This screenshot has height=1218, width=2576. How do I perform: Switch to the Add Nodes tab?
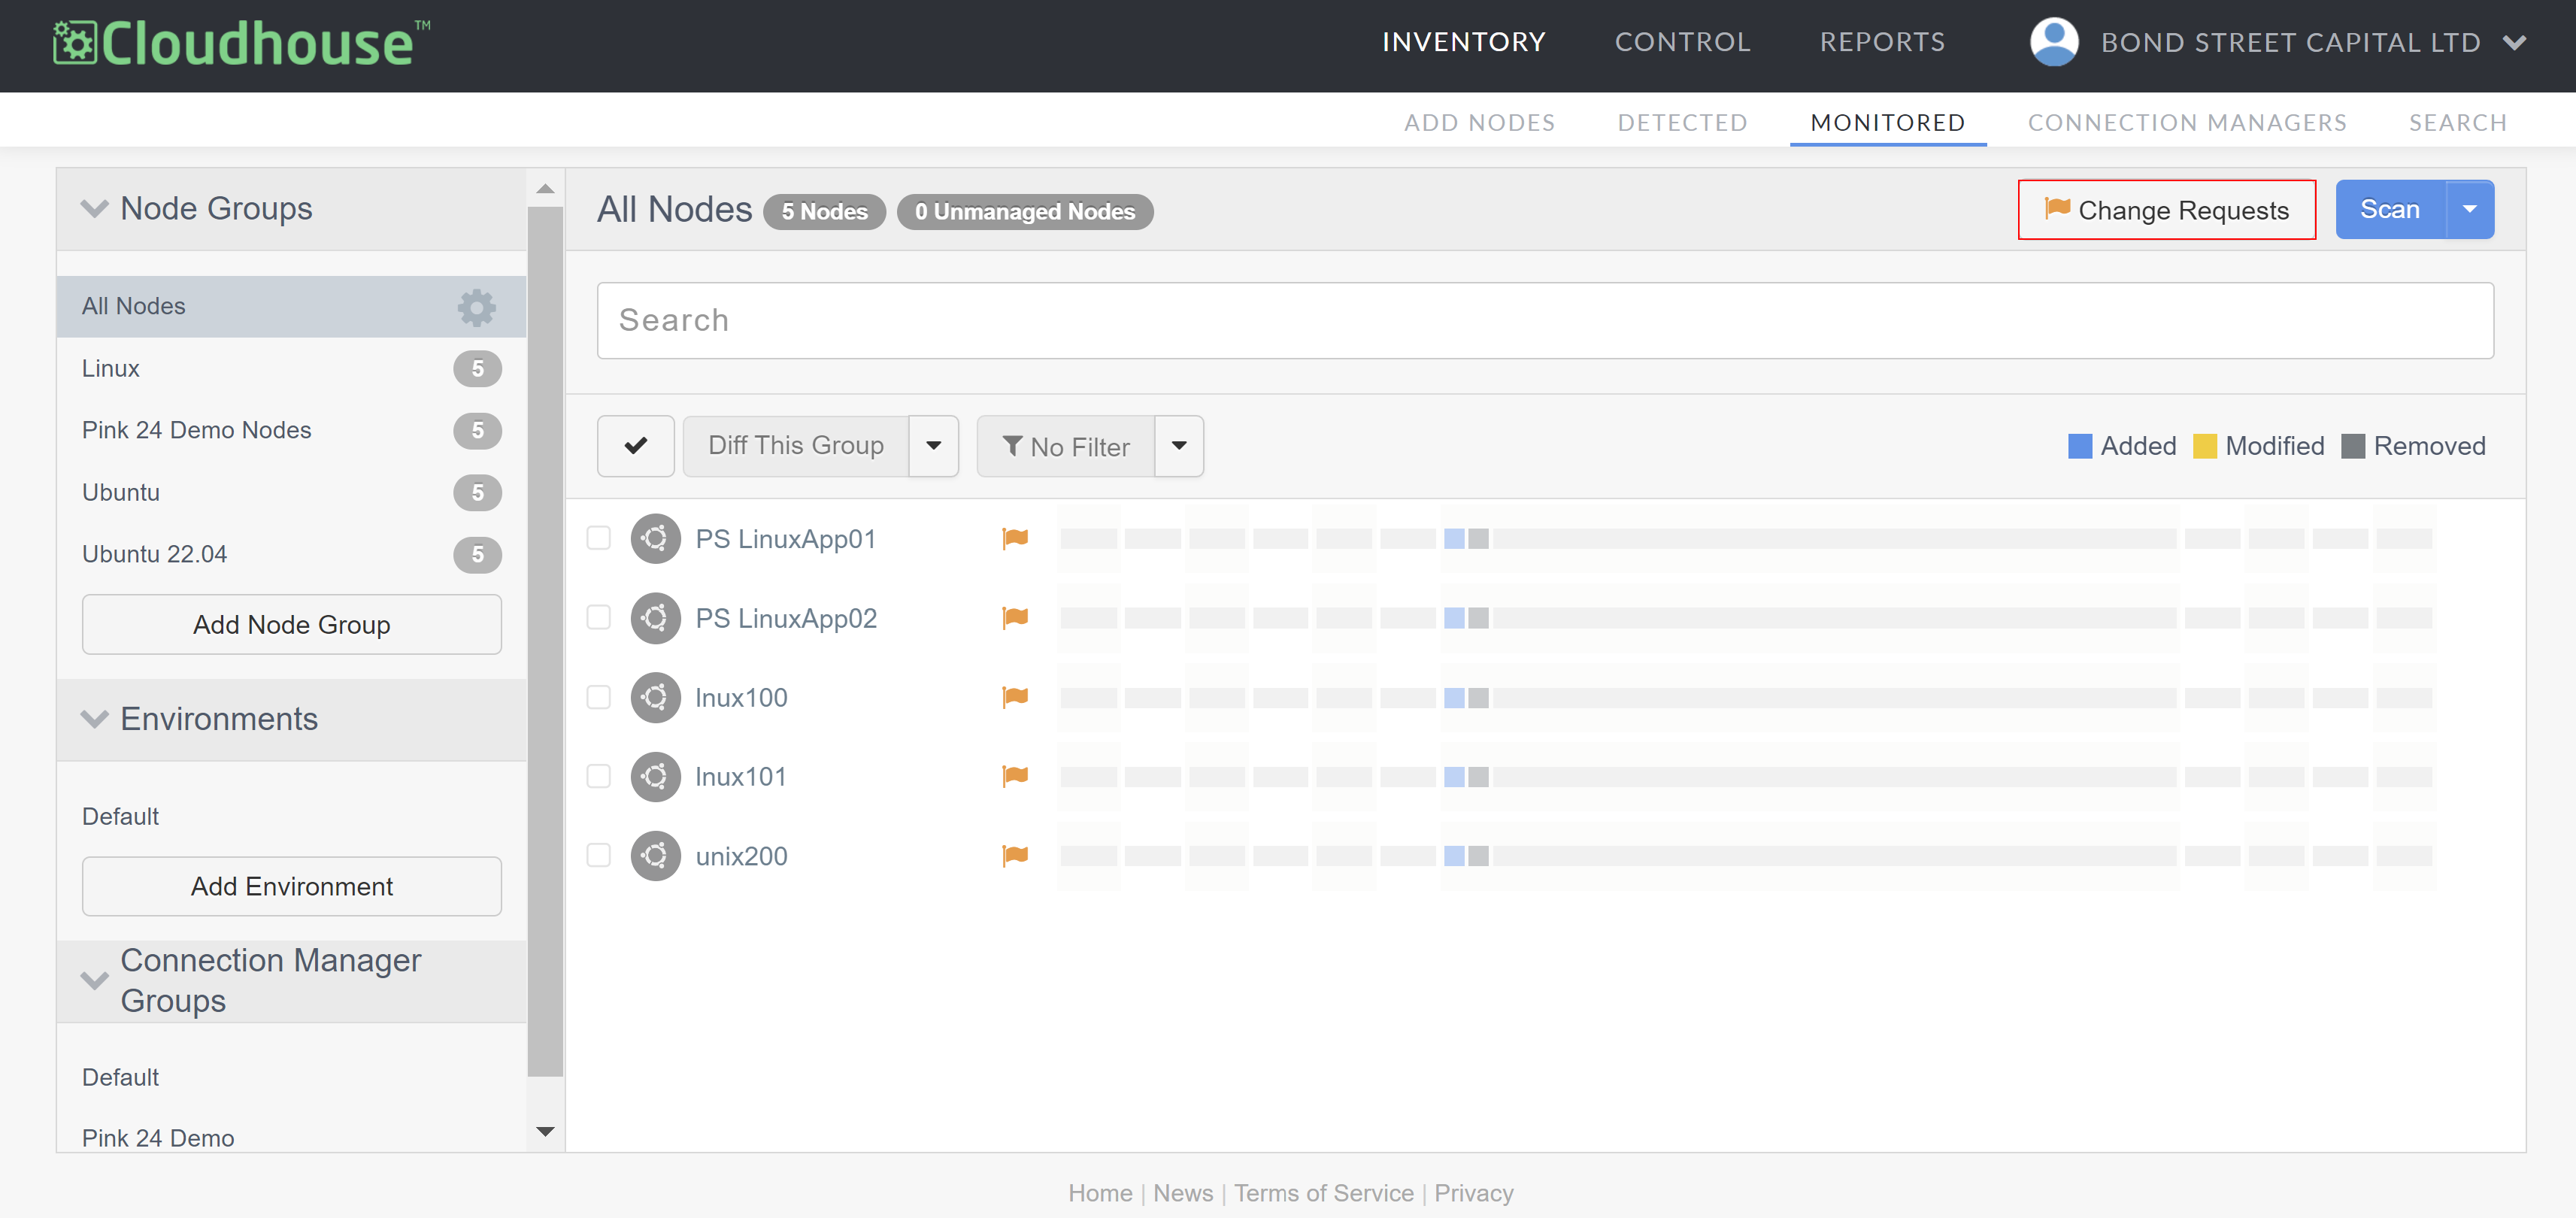(1480, 122)
